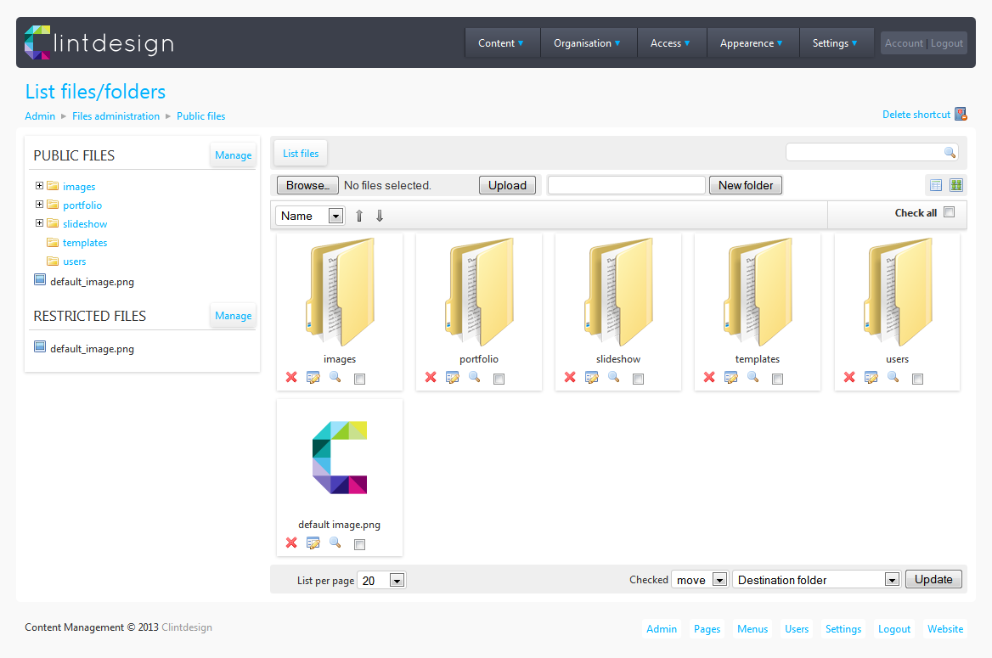Open the Appearence menu
The height and width of the screenshot is (658, 992).
click(x=752, y=43)
